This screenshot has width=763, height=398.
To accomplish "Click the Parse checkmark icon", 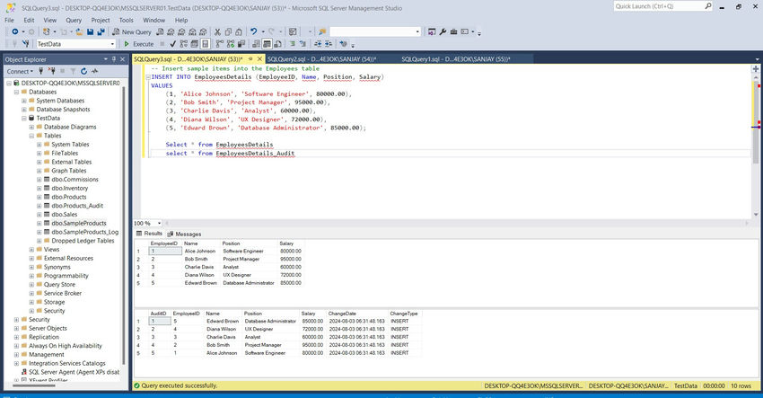I will (171, 44).
